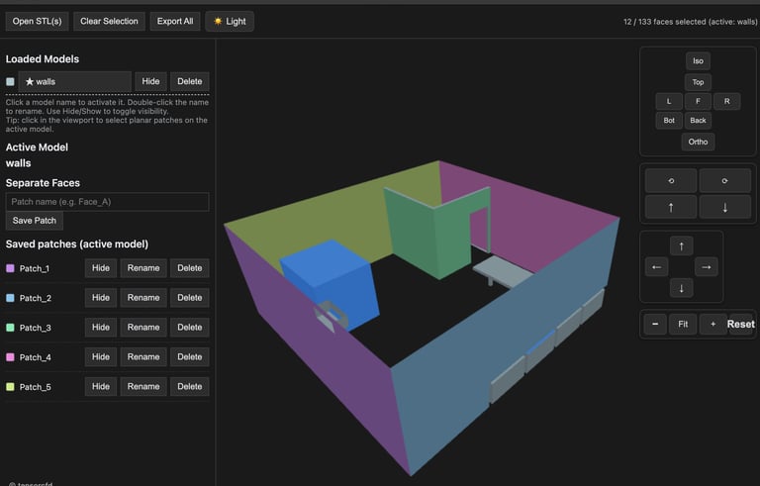Switch to Top view

[698, 82]
